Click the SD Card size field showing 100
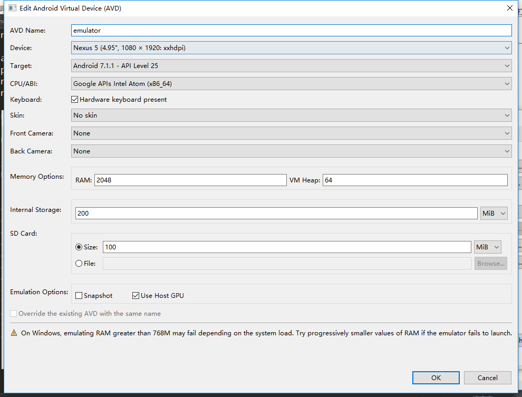The width and height of the screenshot is (522, 397). (287, 247)
